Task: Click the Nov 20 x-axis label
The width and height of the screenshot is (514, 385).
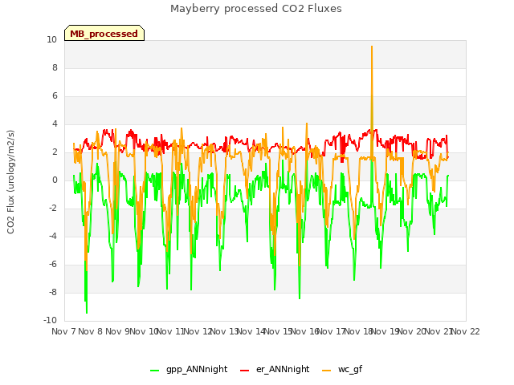Action: [x=412, y=331]
